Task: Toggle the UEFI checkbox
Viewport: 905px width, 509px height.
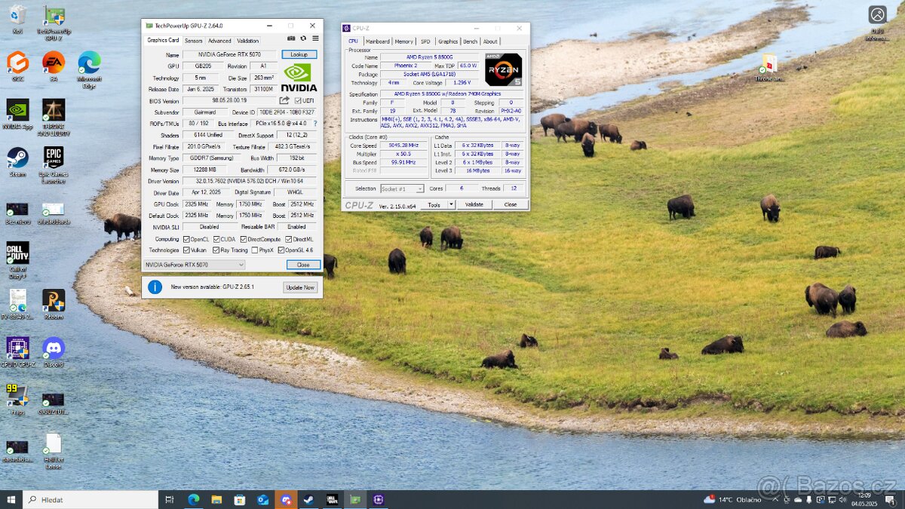Action: point(298,100)
